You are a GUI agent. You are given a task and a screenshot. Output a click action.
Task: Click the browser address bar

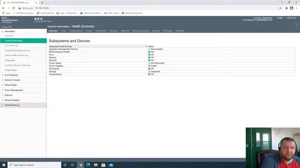(149, 8)
